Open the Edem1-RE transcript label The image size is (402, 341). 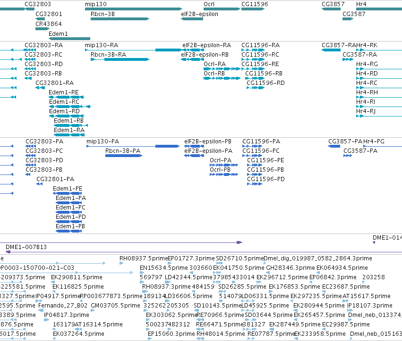click(x=64, y=92)
